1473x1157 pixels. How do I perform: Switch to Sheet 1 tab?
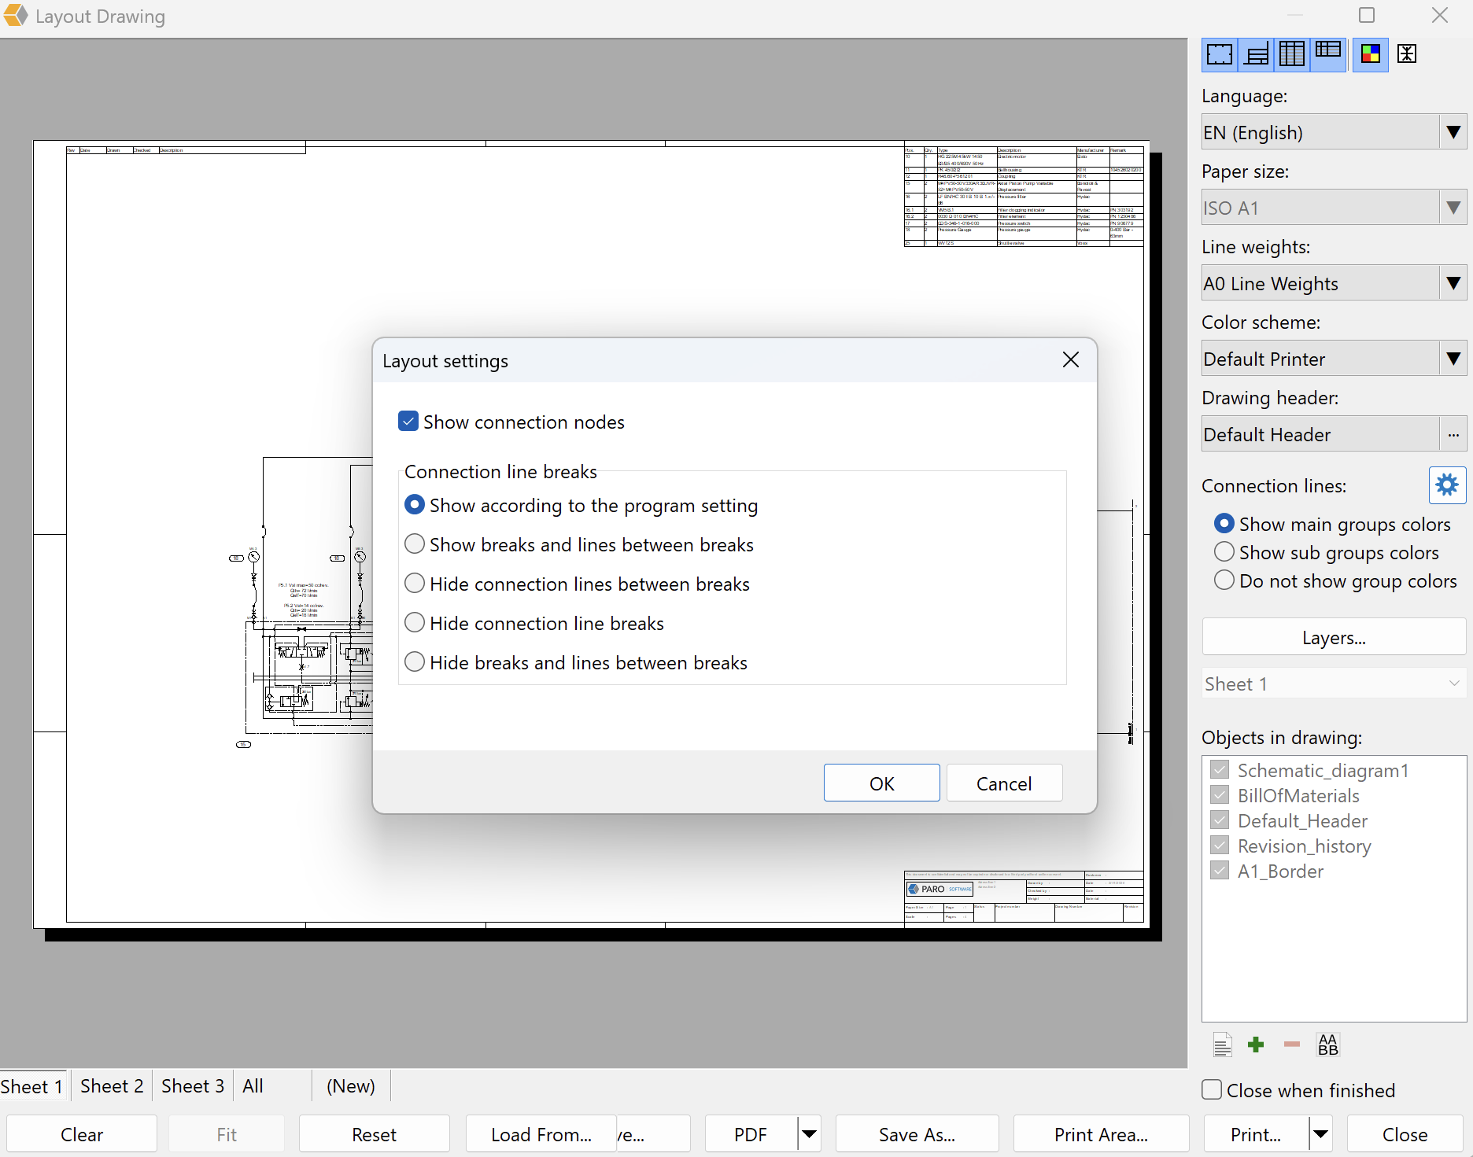tap(32, 1086)
